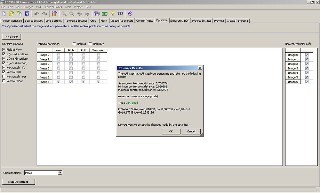
Task: Switch to the Panorama Settings tab
Action: 76,21
